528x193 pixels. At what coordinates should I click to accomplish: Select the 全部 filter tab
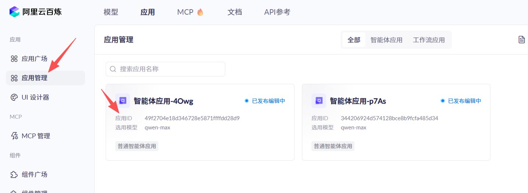point(354,40)
